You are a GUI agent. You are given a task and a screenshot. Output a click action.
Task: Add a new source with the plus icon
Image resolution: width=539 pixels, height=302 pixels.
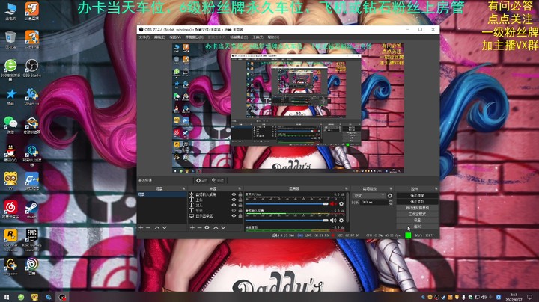click(x=192, y=227)
